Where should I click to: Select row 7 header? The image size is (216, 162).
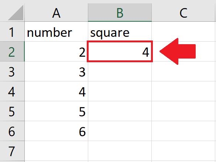point(12,151)
